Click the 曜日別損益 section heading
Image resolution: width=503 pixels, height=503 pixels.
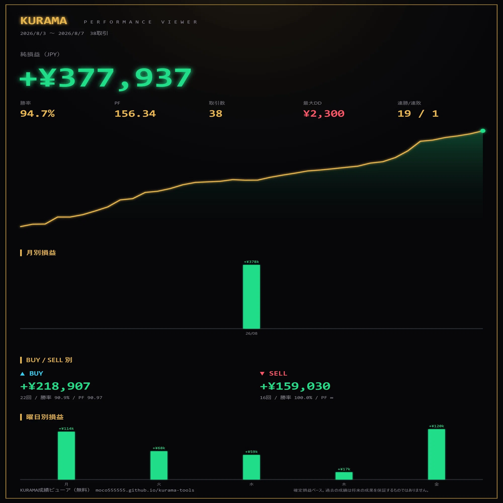point(45,417)
